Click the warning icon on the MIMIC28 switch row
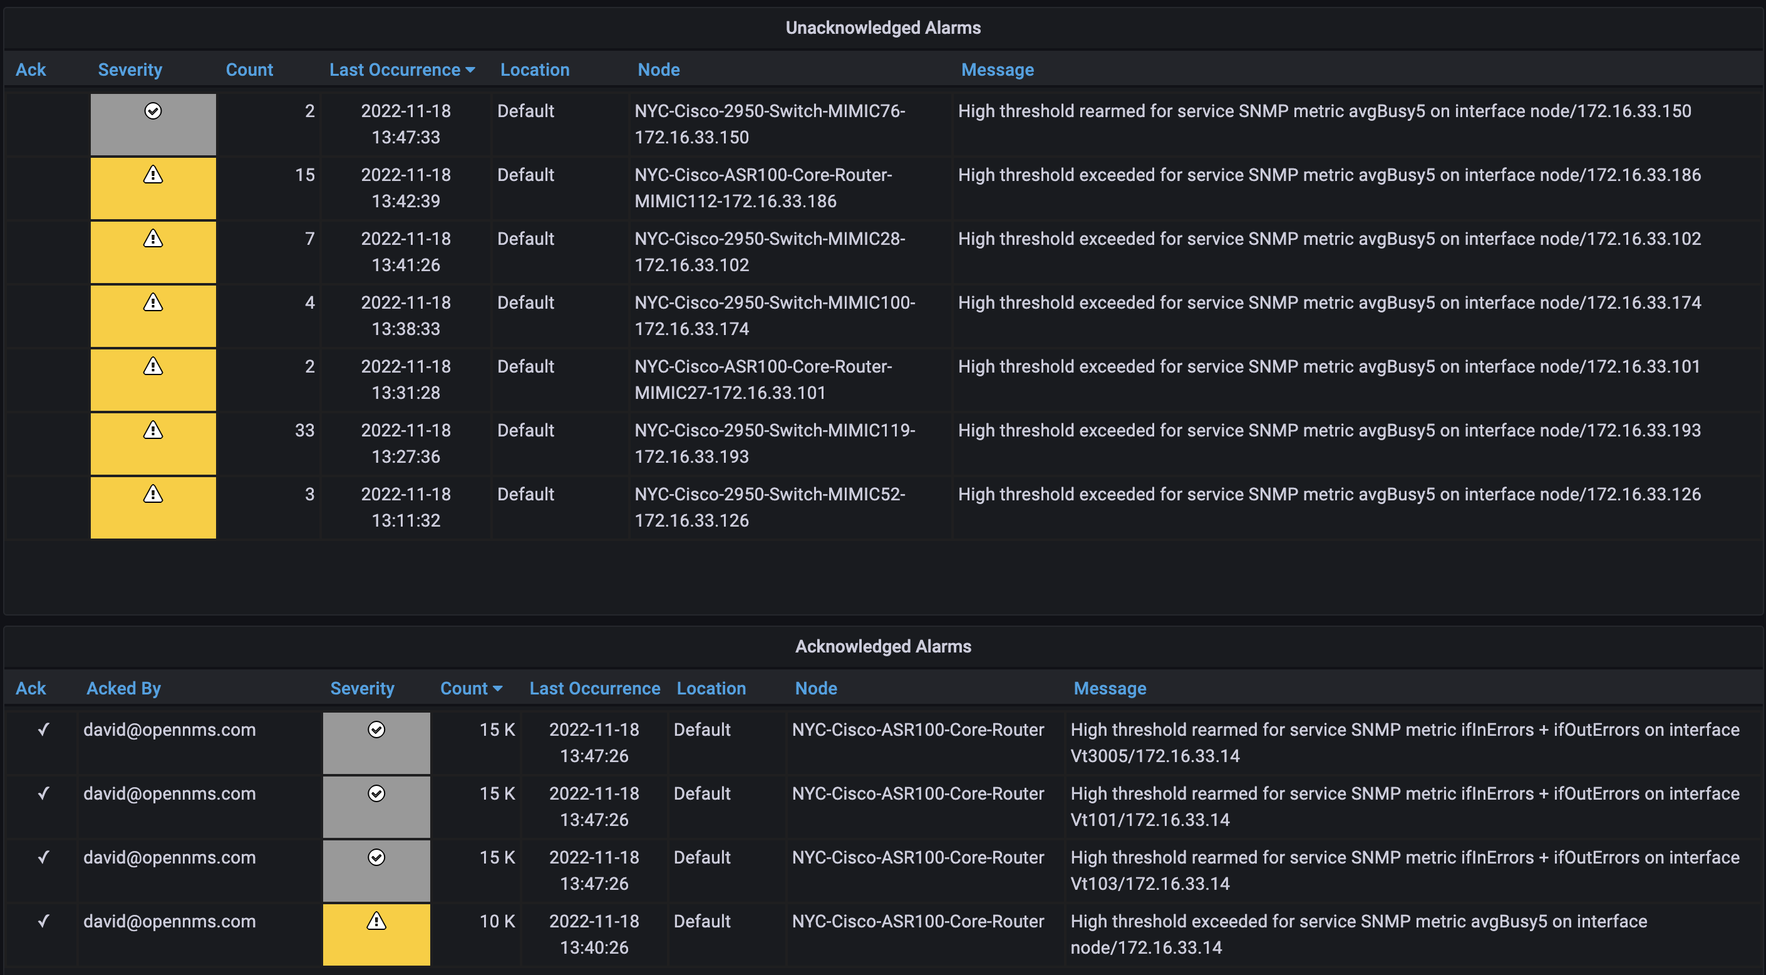 [x=153, y=239]
